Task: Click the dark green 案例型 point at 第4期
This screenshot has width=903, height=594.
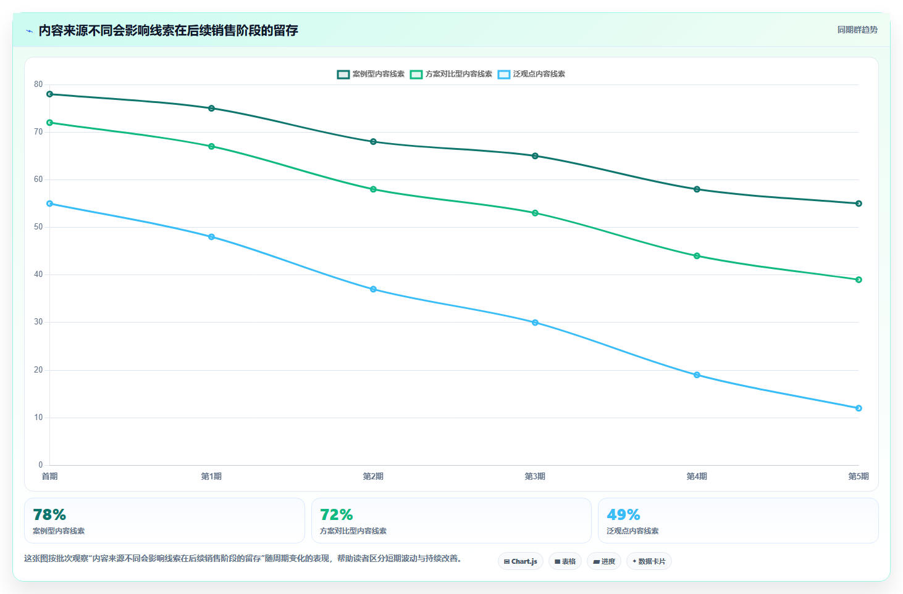Action: click(697, 189)
